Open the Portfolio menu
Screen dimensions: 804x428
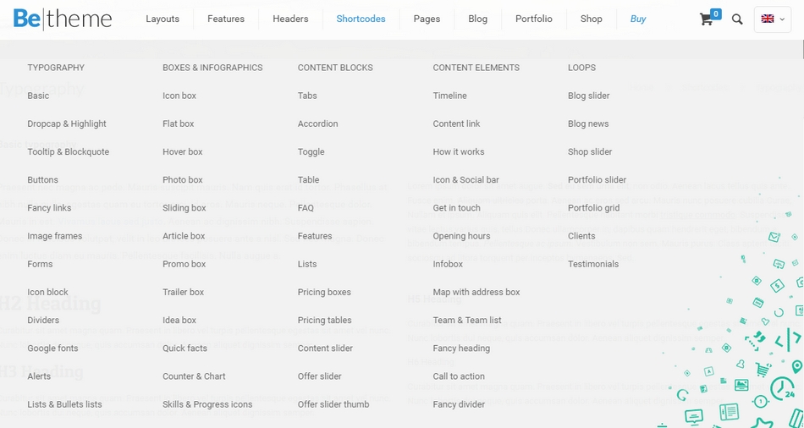point(533,19)
